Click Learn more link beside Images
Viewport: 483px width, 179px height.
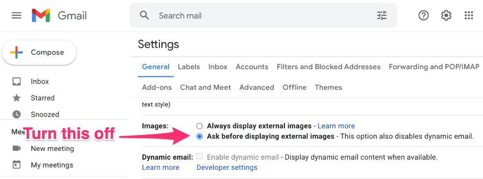click(336, 126)
